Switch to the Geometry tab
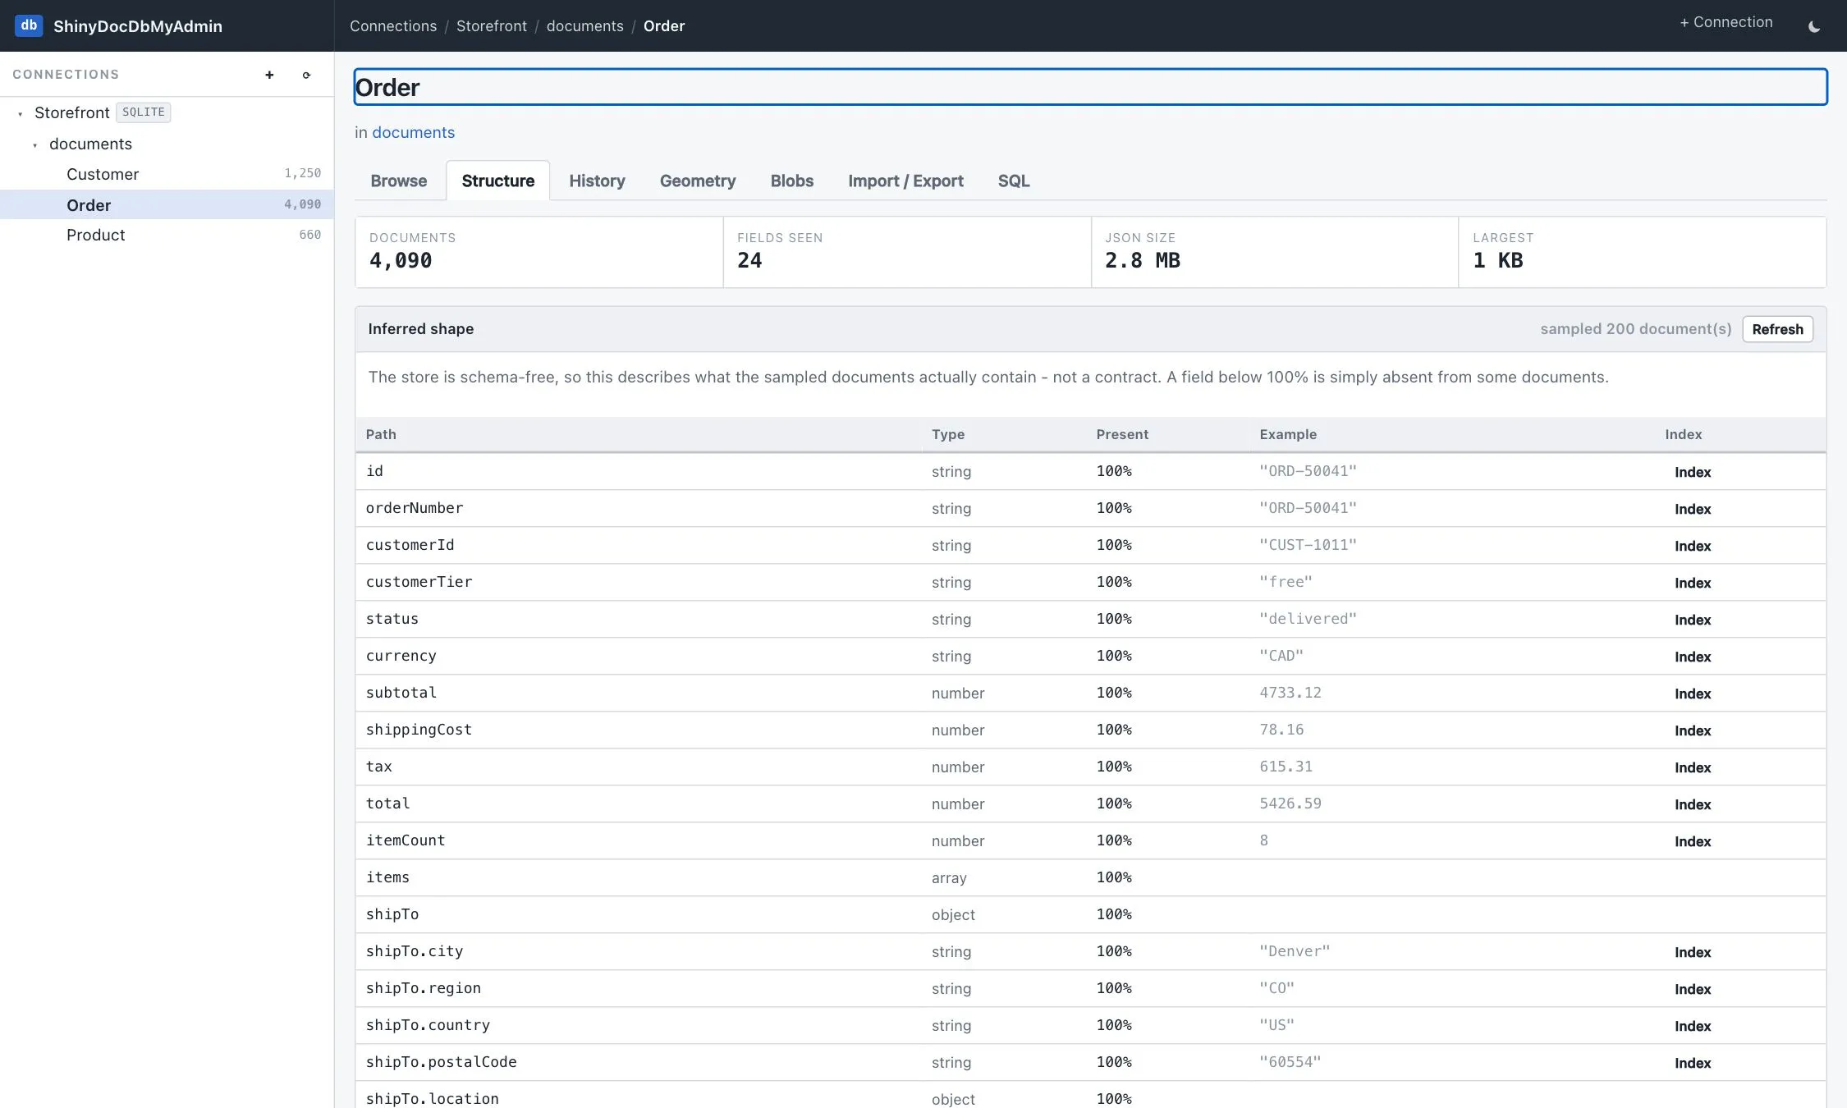1847x1108 pixels. point(698,181)
